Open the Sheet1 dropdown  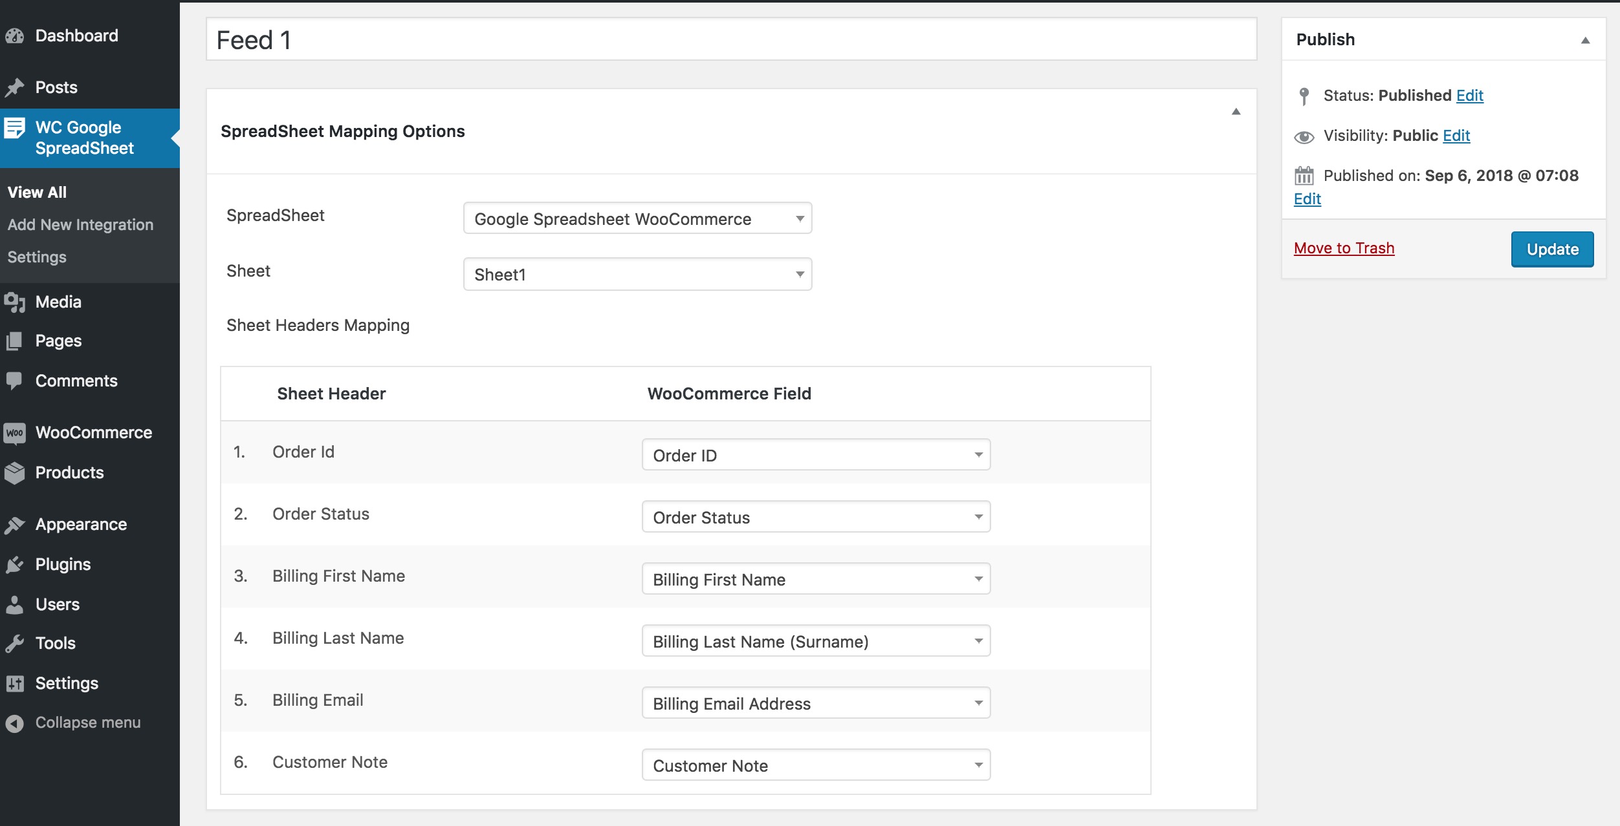[637, 274]
